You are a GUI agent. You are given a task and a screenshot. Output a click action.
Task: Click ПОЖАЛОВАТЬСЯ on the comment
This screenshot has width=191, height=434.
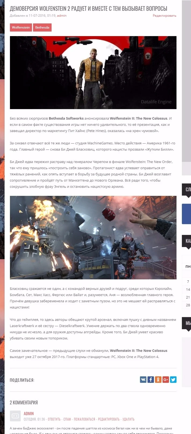coord(84,419)
